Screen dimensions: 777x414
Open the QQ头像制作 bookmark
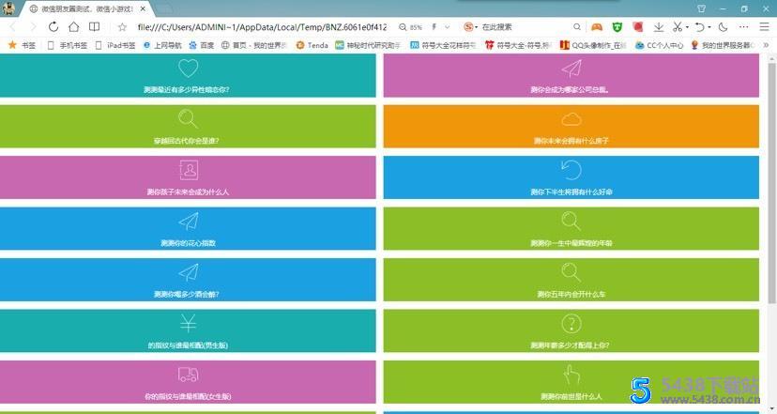coord(593,45)
